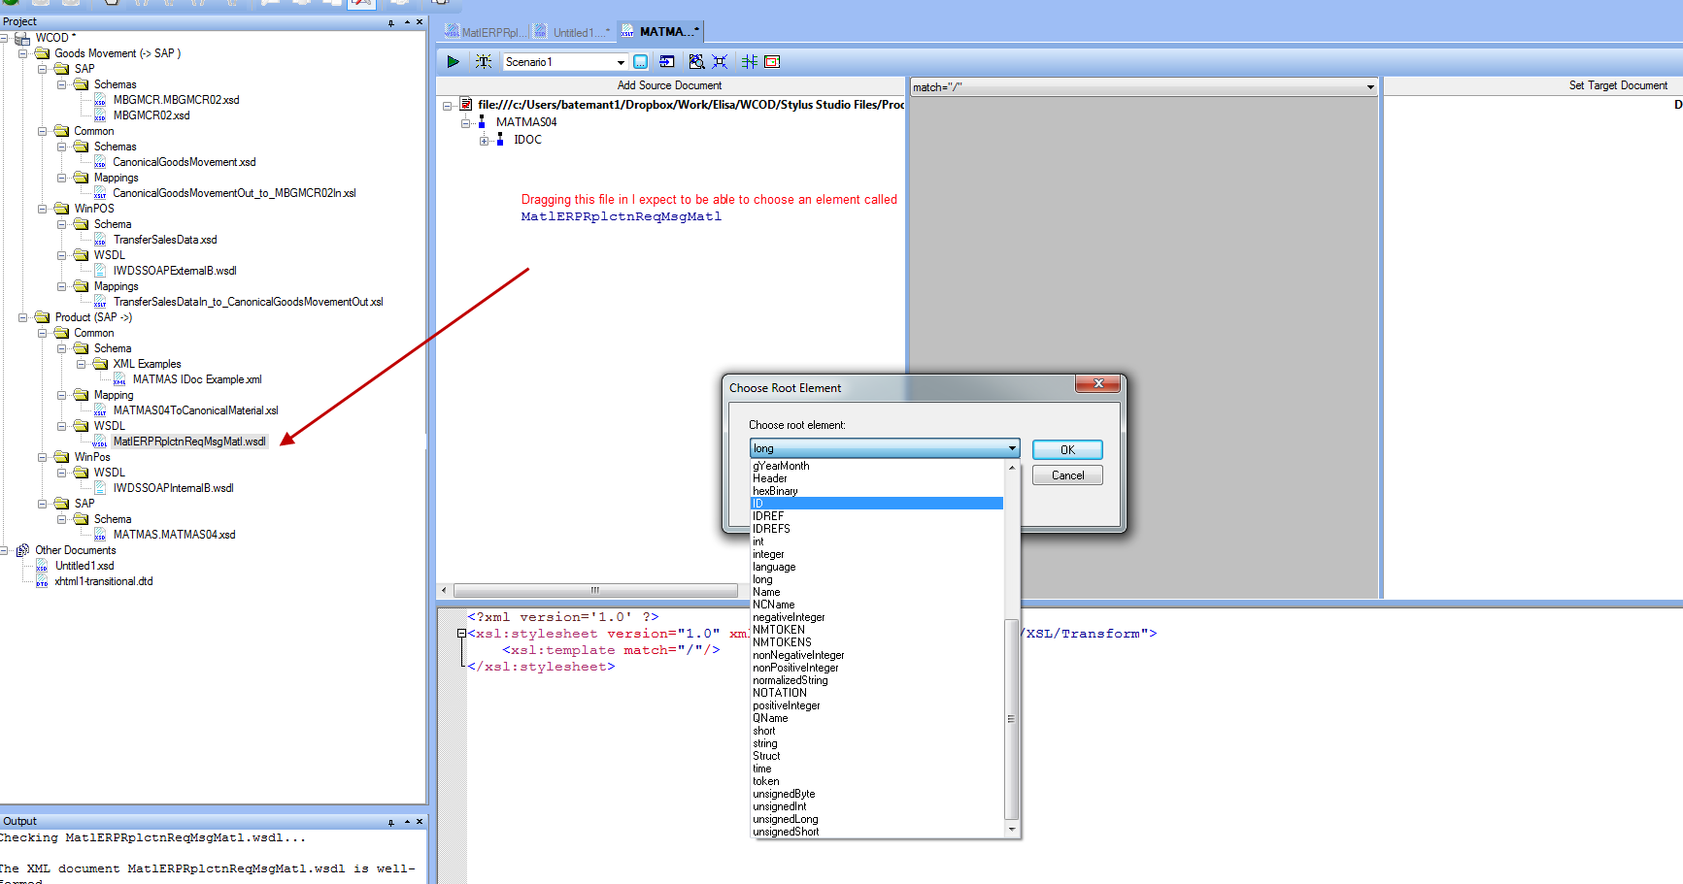Viewport: 1683px width, 884px height.
Task: Confirm the Choose Root Element dialog with OK
Action: click(x=1067, y=450)
